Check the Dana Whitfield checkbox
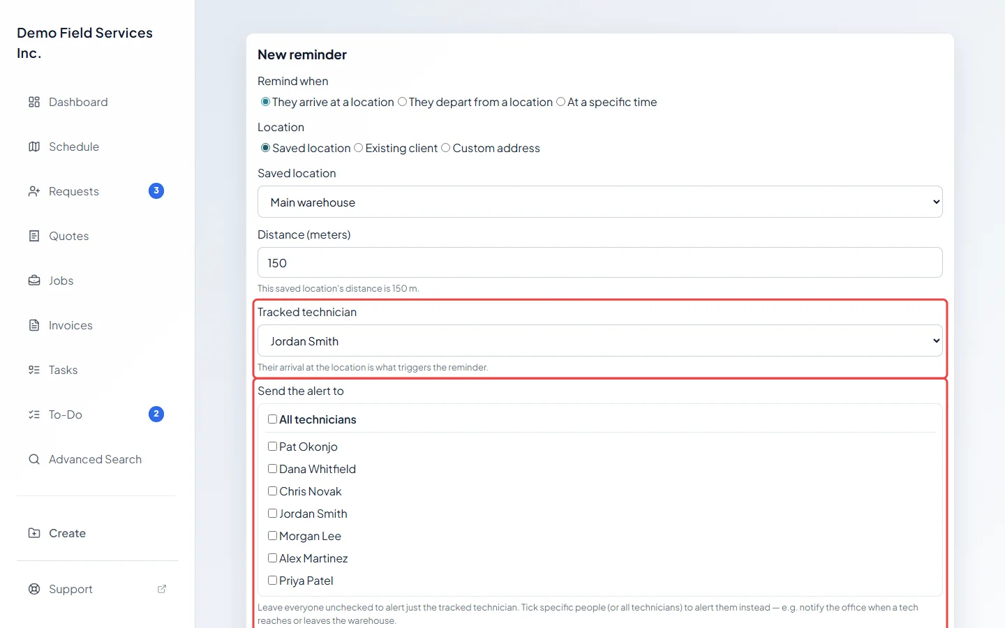The width and height of the screenshot is (1005, 628). pyautogui.click(x=272, y=469)
